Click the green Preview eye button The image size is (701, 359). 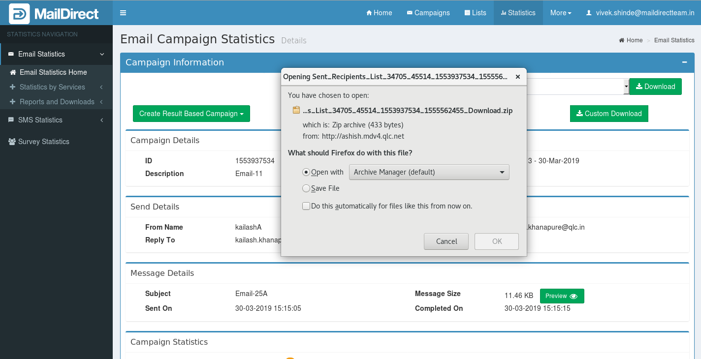click(562, 296)
